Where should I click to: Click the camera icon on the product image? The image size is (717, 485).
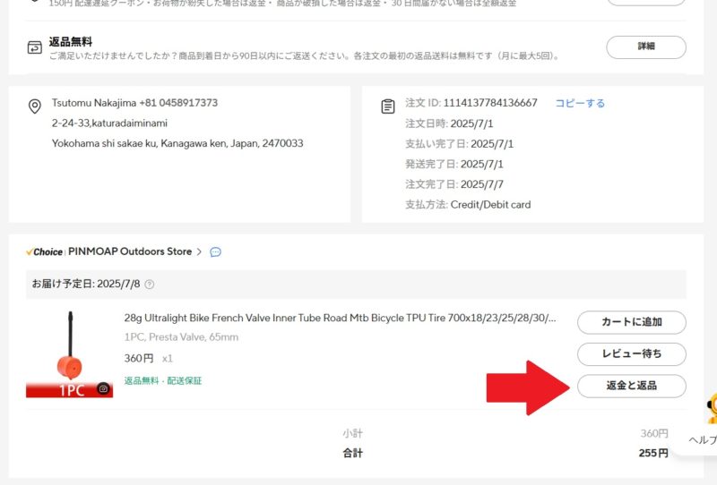pos(104,389)
